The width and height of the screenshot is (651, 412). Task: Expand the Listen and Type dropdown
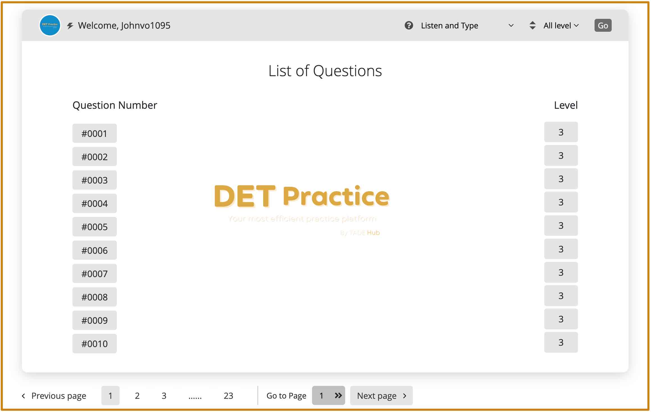tap(466, 26)
